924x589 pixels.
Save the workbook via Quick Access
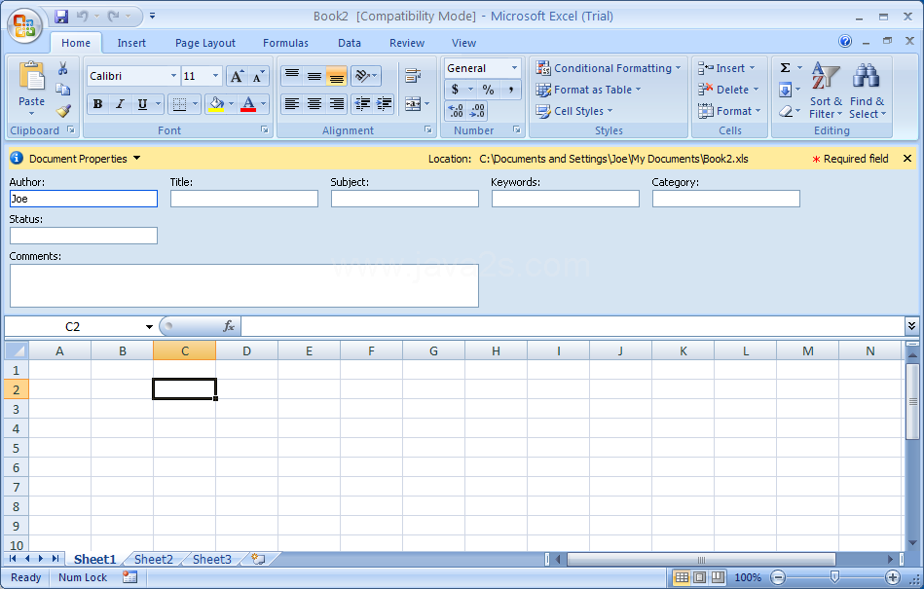point(61,17)
